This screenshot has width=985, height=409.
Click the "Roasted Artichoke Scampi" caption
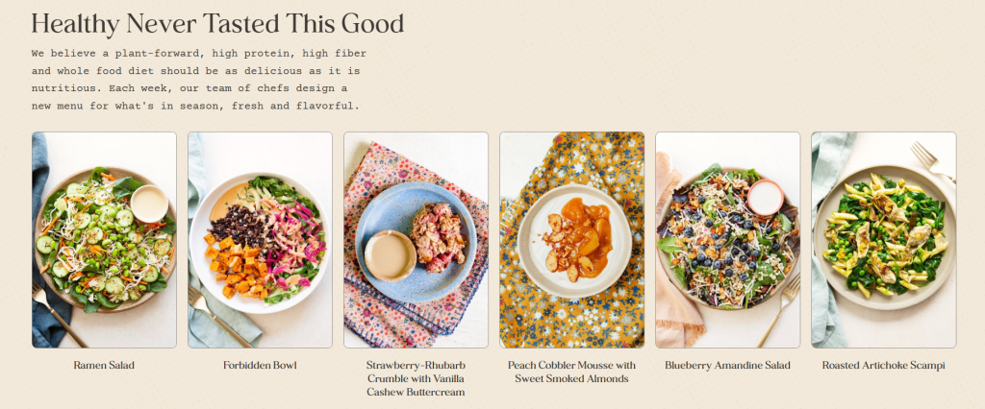tap(883, 366)
